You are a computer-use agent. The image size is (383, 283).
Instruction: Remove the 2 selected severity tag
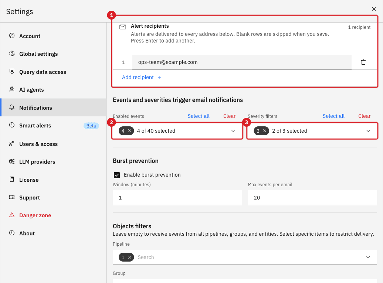coord(265,131)
